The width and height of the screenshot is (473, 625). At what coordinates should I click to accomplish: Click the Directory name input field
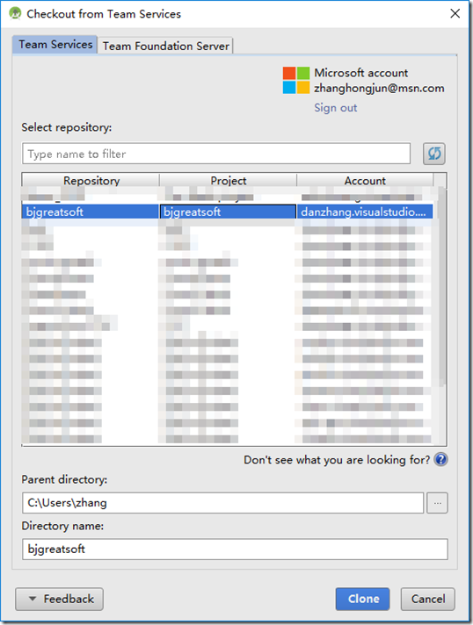click(235, 550)
